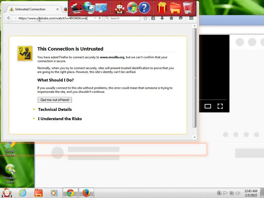264x198 pixels.
Task: Click the Windows Loader desktop shortcut
Action: [x=10, y=174]
